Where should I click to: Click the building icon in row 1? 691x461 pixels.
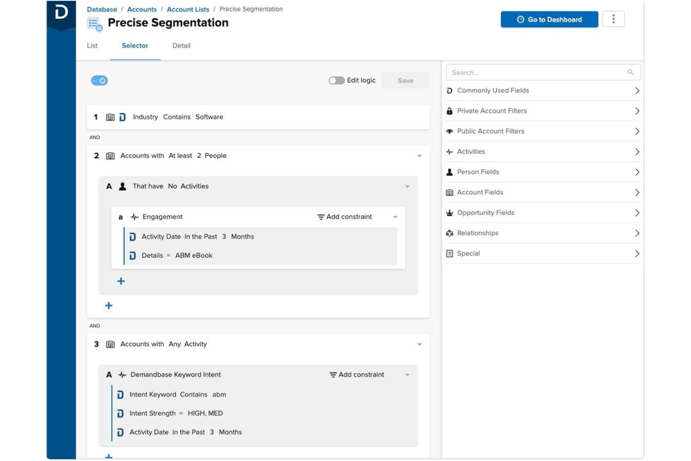click(x=110, y=117)
